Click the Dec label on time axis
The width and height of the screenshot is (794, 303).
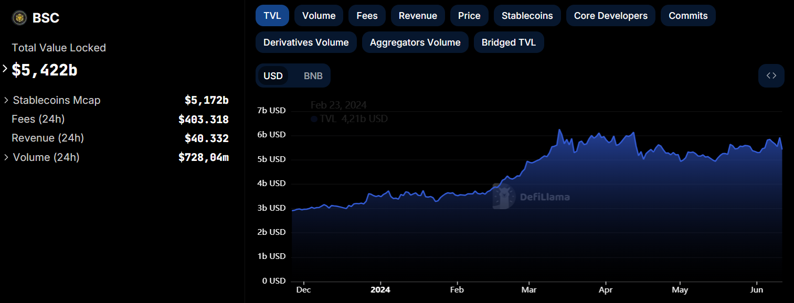tap(303, 289)
